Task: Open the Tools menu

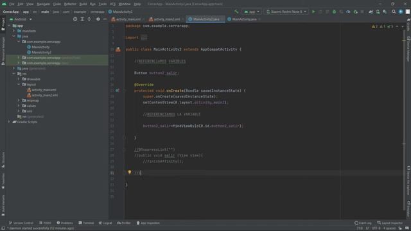Action: pos(103,4)
